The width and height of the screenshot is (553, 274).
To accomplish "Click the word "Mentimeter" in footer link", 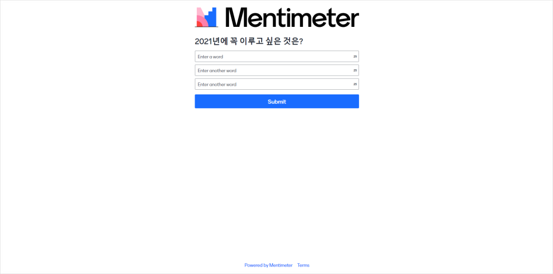I will click(281, 265).
